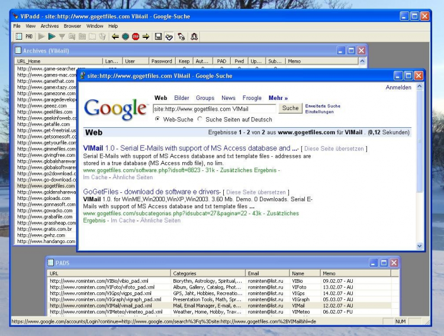
Task: Click second result's Ähnliche Seiten link
Action: (x=160, y=220)
